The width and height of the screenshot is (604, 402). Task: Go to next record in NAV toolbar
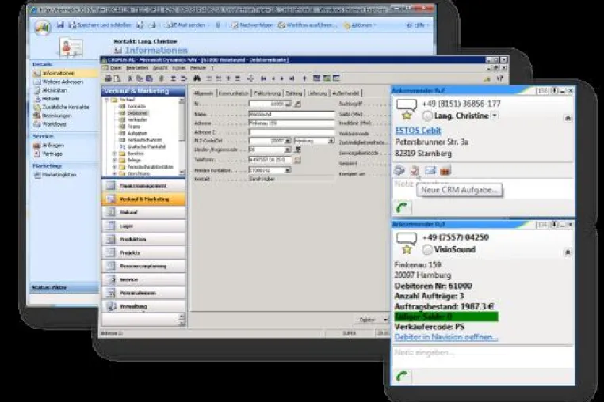[282, 78]
